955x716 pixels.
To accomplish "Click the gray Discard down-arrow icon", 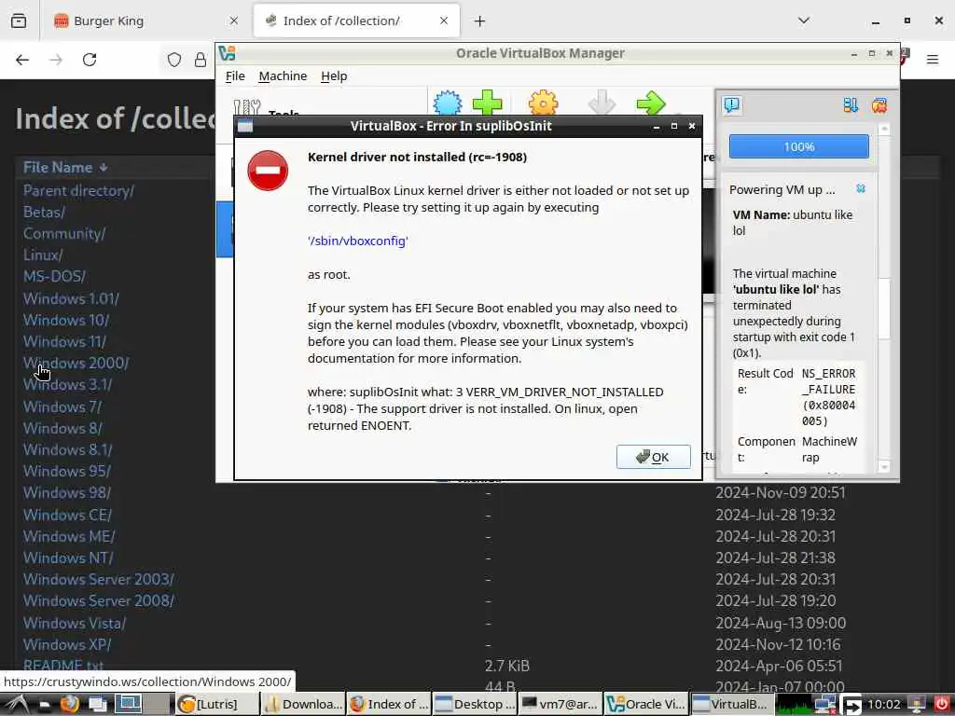I will tap(602, 103).
